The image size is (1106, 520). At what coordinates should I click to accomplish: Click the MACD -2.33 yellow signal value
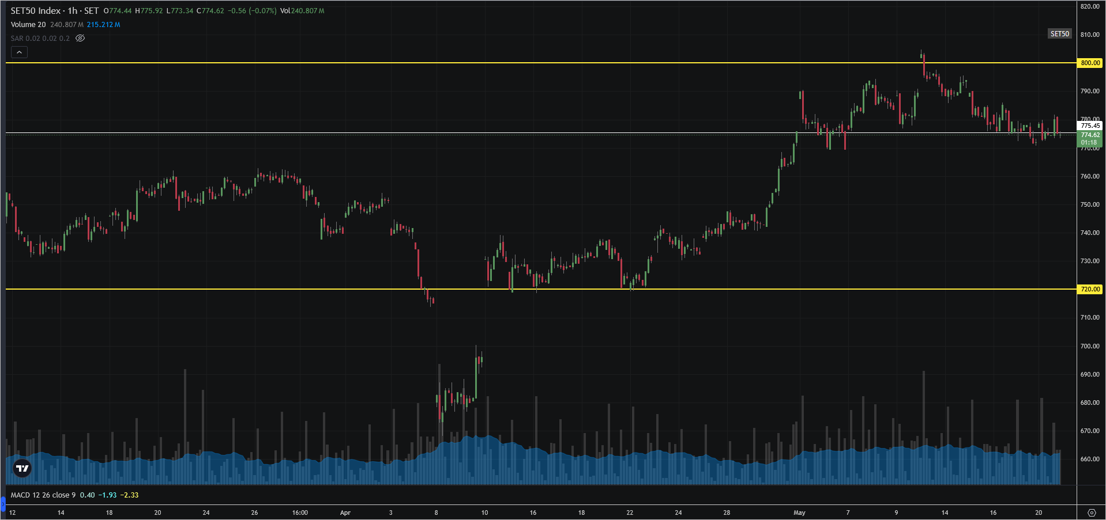(129, 495)
